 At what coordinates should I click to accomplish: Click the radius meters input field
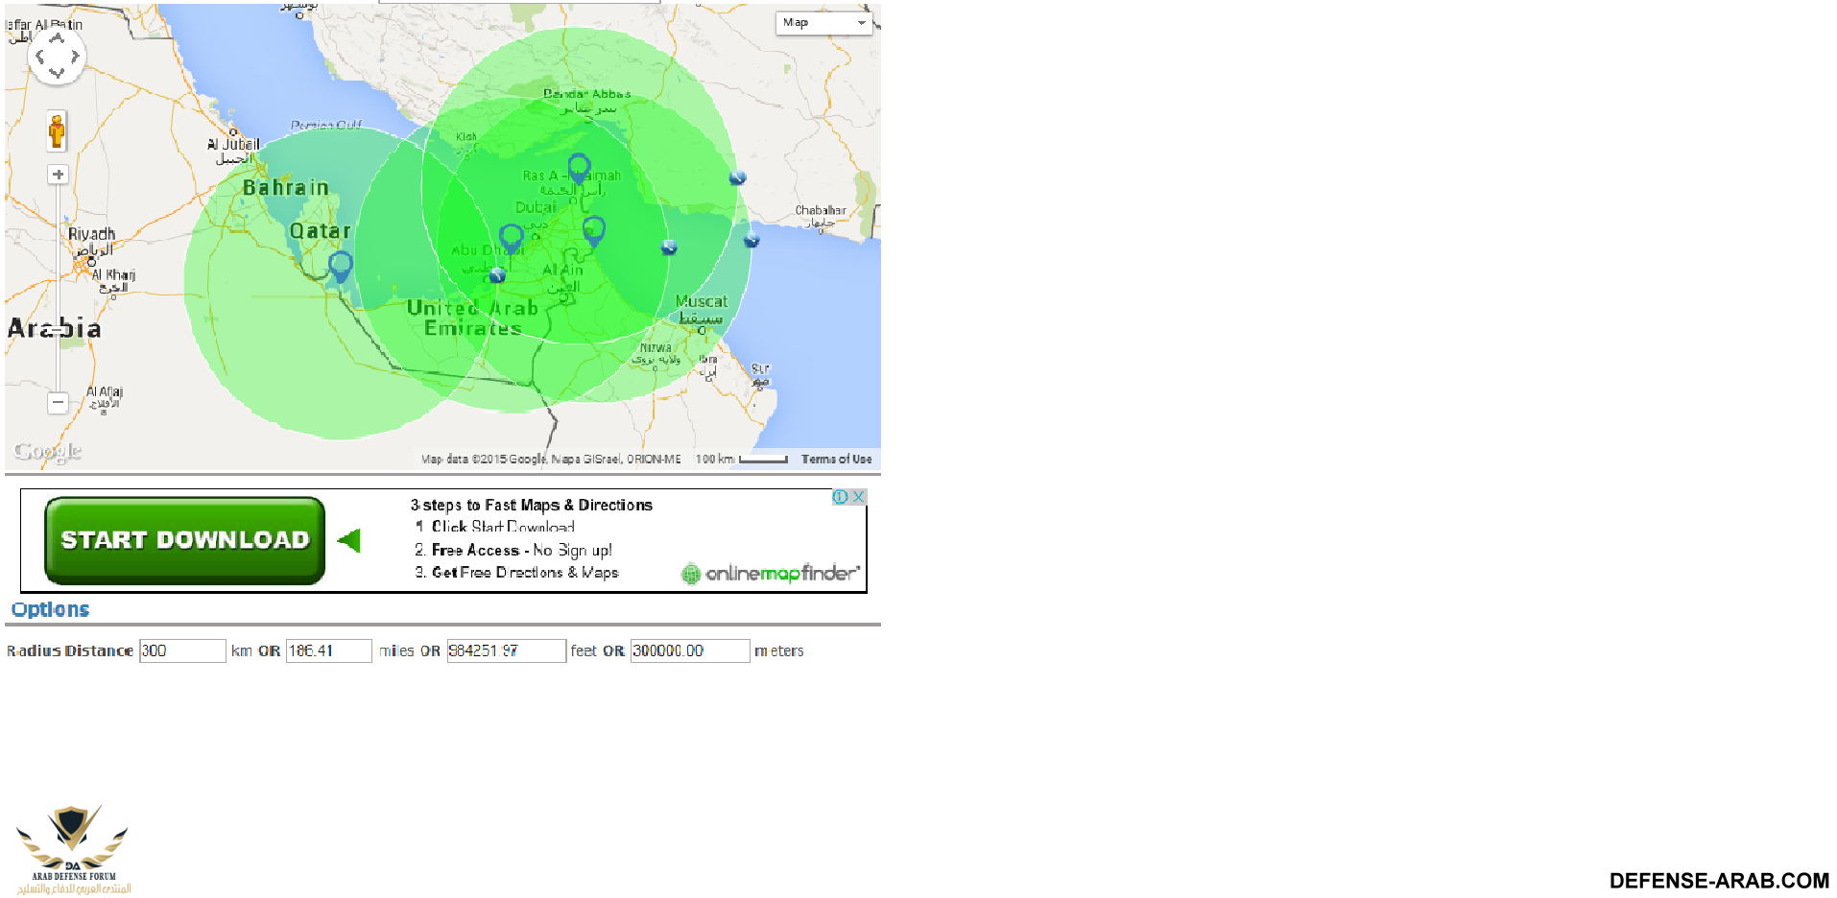[689, 650]
